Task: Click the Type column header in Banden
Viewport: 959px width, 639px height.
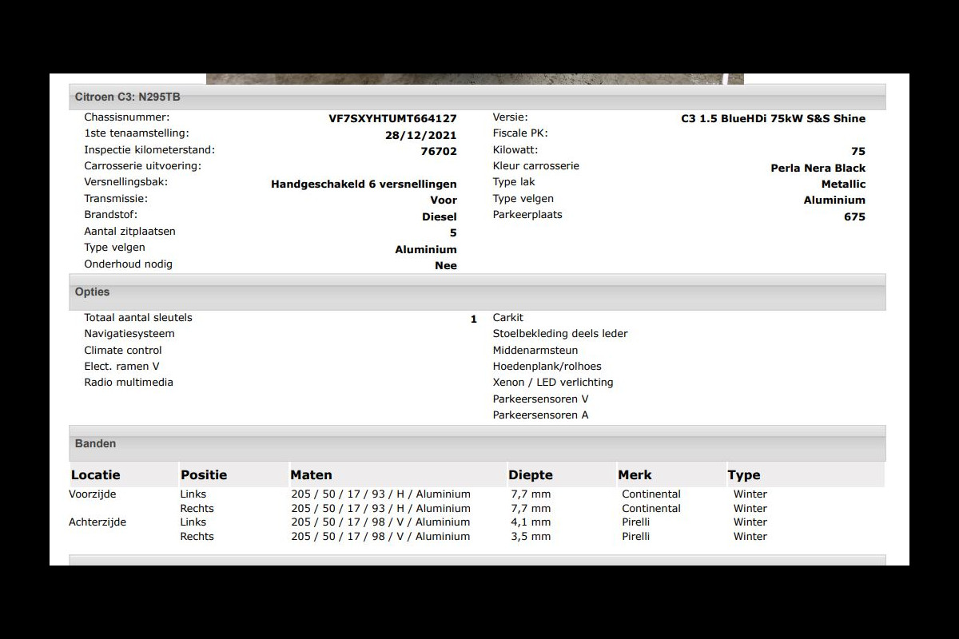Action: [x=744, y=474]
